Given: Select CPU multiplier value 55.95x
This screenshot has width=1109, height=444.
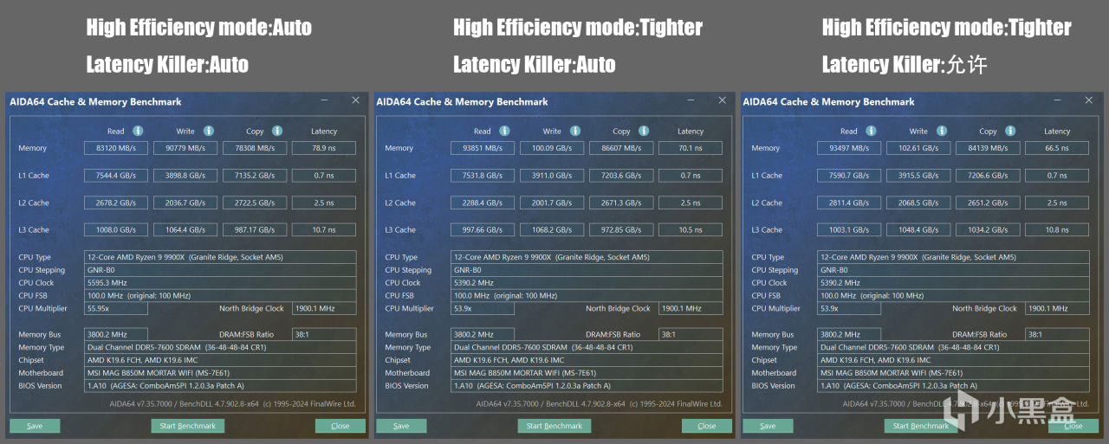Looking at the screenshot, I should tap(116, 308).
